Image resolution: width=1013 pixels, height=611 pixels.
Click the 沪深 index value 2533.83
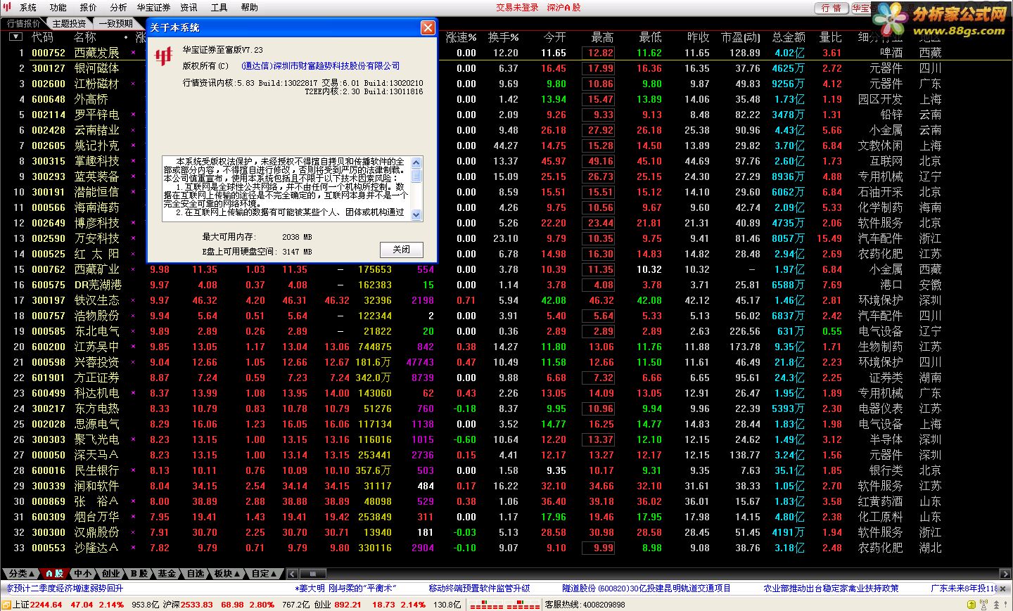point(196,605)
